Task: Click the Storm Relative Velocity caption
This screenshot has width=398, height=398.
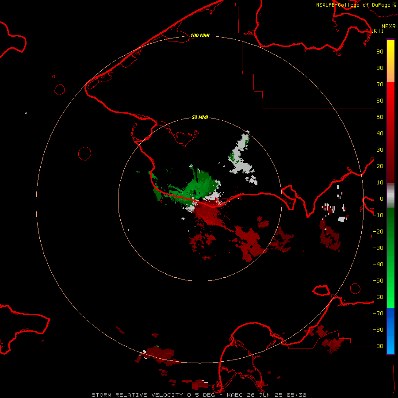Action: pos(199,395)
